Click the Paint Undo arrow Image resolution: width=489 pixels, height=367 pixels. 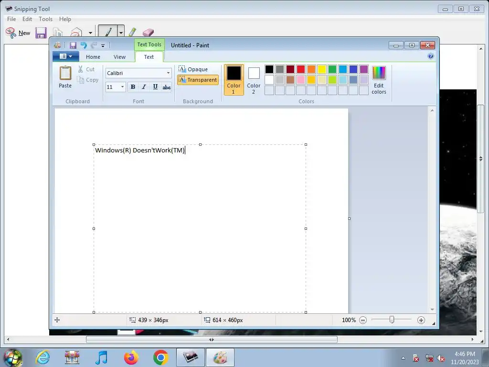[84, 45]
